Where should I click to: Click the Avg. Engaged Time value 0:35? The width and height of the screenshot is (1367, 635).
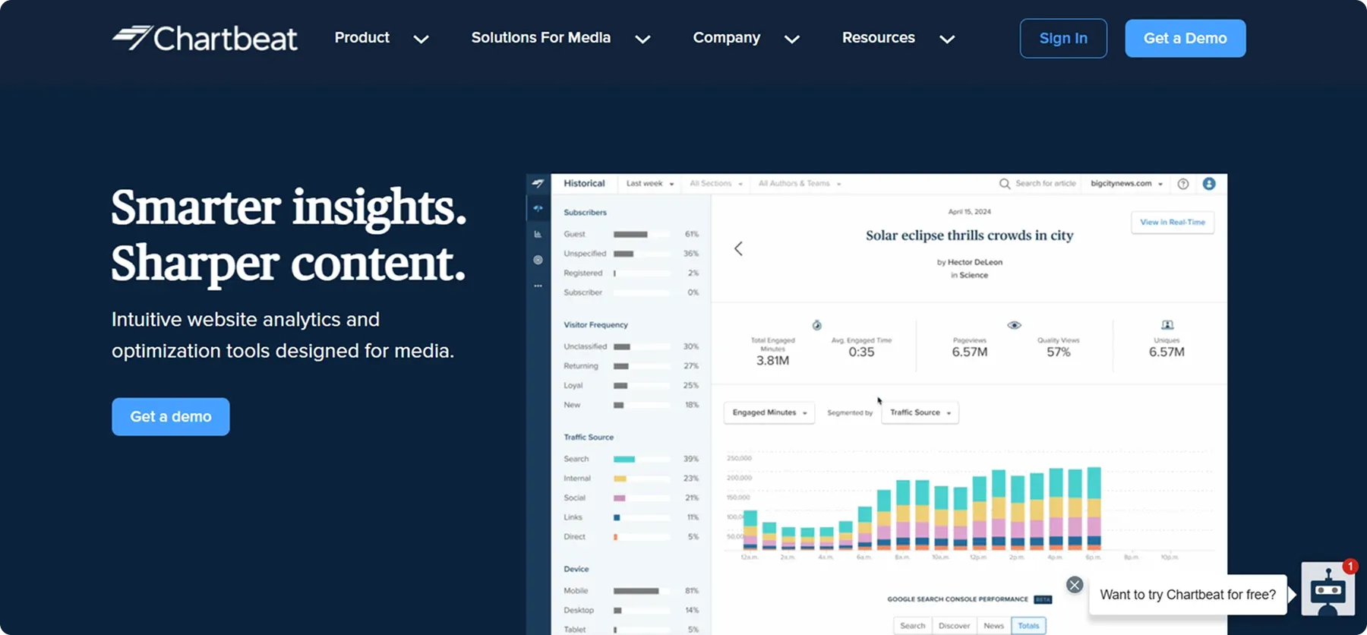click(861, 352)
